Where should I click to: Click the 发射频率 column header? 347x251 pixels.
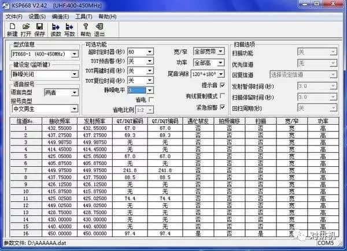click(x=95, y=121)
